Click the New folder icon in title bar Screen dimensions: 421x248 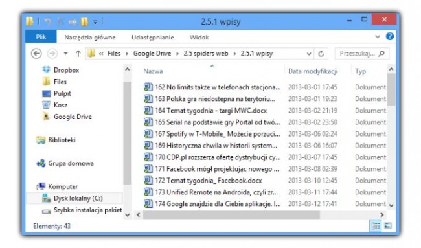tap(85, 21)
